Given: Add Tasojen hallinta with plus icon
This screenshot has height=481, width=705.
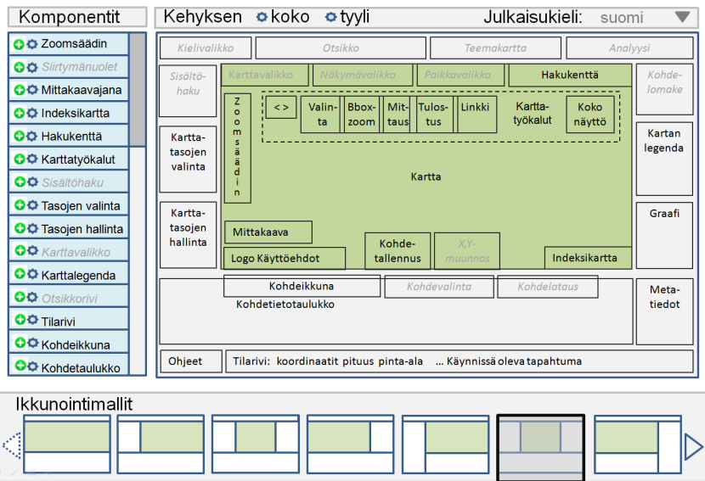Looking at the screenshot, I should (x=19, y=228).
